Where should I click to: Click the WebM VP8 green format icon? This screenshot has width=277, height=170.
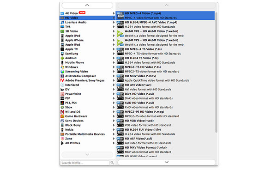tap(120, 34)
